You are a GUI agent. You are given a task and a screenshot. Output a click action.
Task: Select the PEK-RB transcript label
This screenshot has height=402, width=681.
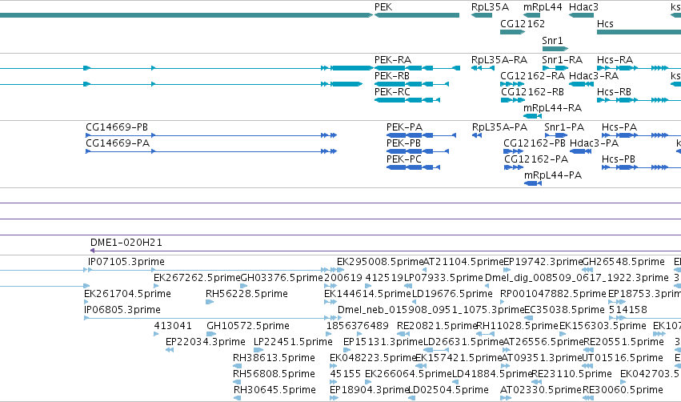click(392, 75)
